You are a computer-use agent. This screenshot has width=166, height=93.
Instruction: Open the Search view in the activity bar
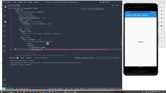coord(5,11)
